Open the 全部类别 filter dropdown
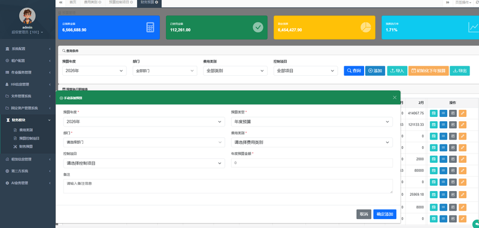The height and width of the screenshot is (228, 479). point(235,71)
